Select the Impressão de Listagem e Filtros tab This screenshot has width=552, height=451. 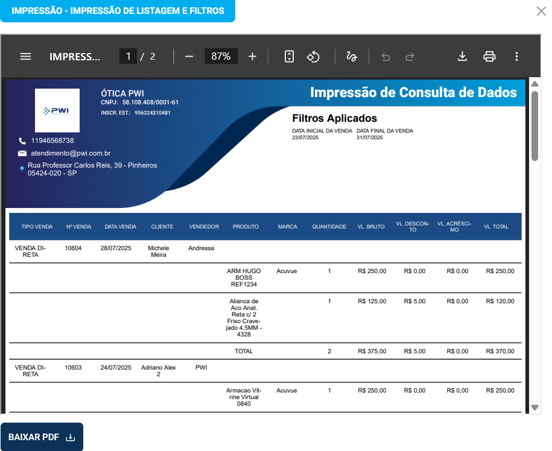point(118,11)
